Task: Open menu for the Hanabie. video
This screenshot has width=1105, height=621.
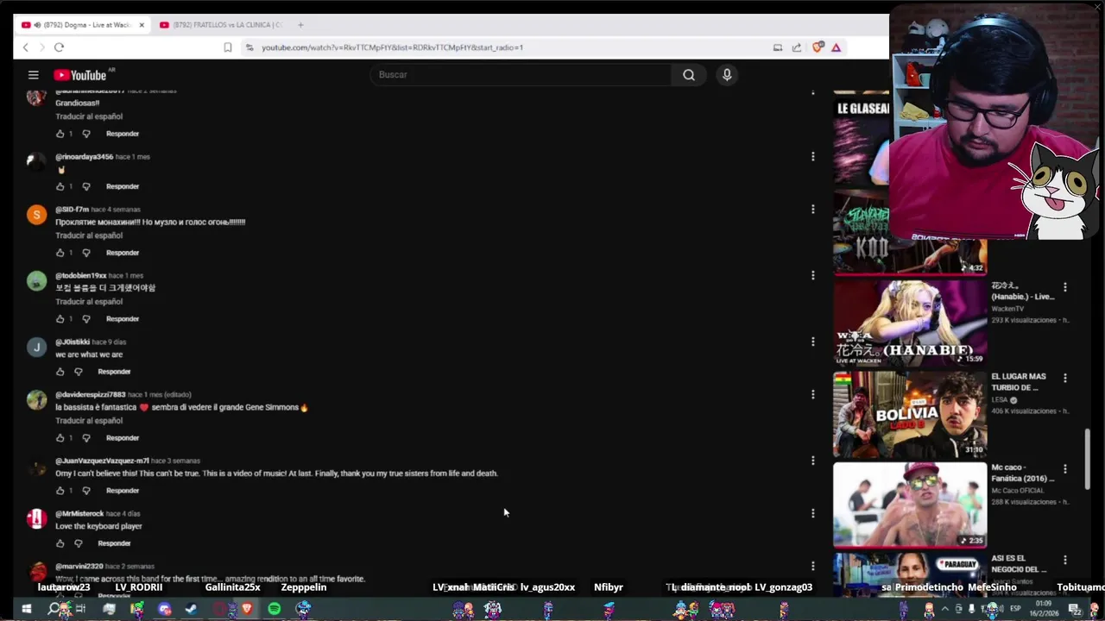Action: (x=1064, y=287)
